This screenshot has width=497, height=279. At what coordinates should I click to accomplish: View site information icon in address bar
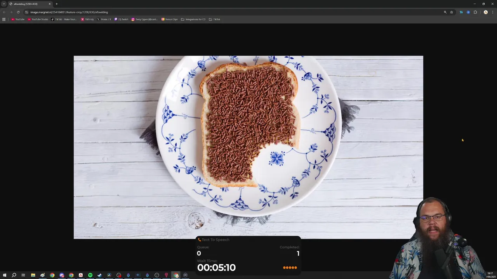point(26,12)
